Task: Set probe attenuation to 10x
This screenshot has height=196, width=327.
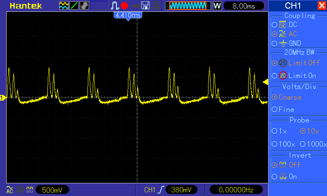Action: 309,131
